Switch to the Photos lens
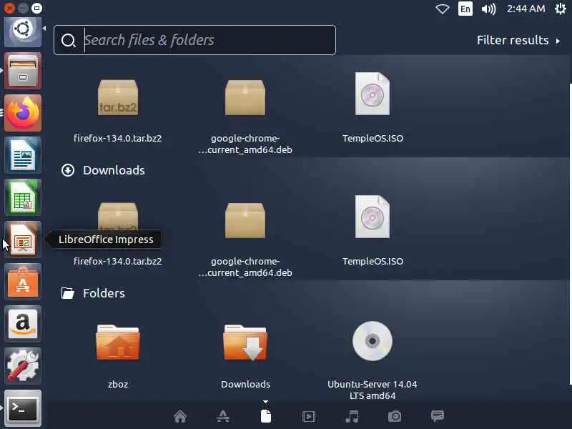 coord(395,416)
